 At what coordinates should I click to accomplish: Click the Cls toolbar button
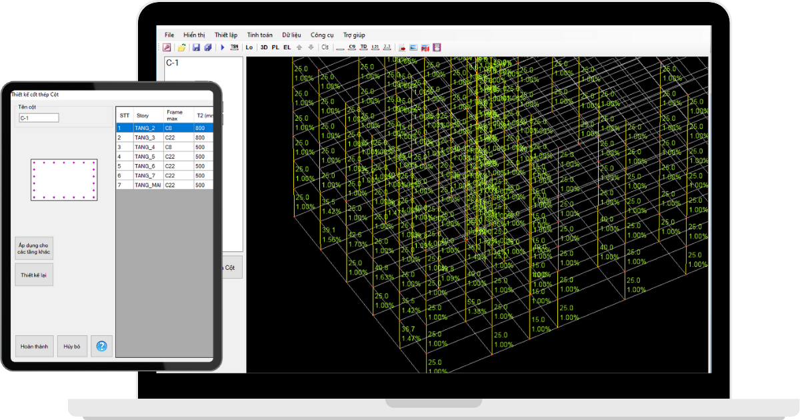(325, 47)
